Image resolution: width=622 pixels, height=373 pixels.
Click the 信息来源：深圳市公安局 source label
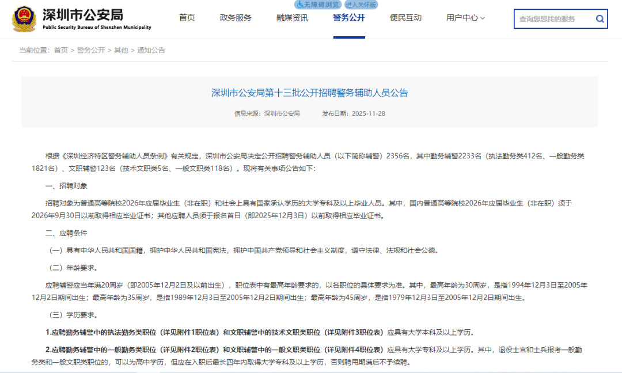[x=267, y=113]
